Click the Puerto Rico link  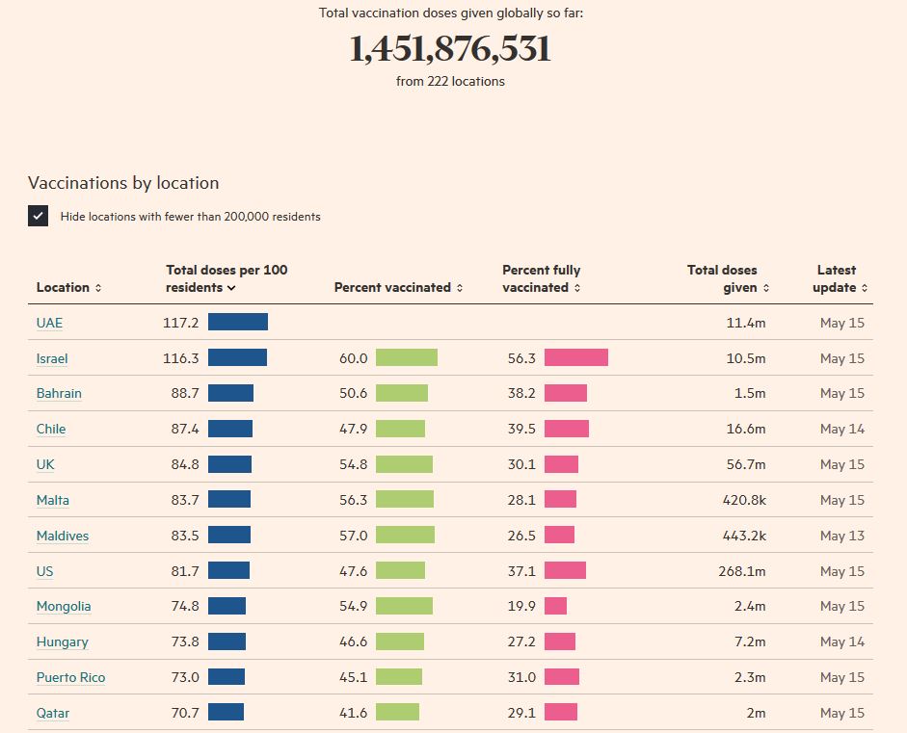pos(70,677)
